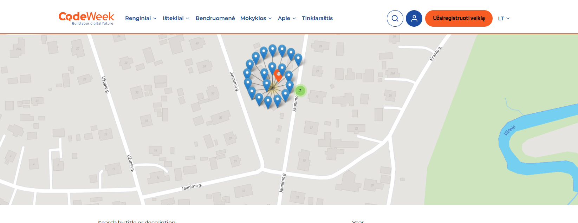The height and width of the screenshot is (223, 578).
Task: Open the Ištekliai dropdown
Action: click(x=176, y=18)
